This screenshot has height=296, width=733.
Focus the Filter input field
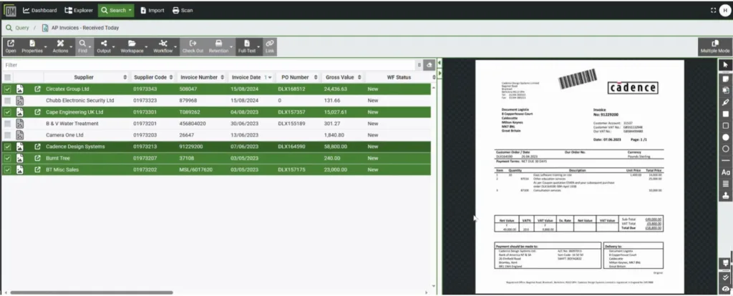coord(208,65)
